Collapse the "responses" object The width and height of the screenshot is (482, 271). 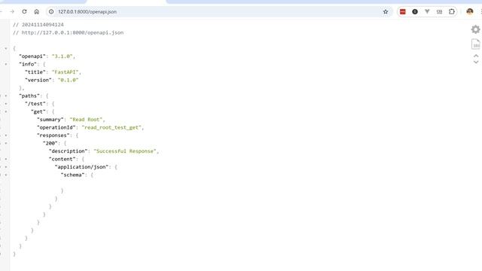pos(6,135)
